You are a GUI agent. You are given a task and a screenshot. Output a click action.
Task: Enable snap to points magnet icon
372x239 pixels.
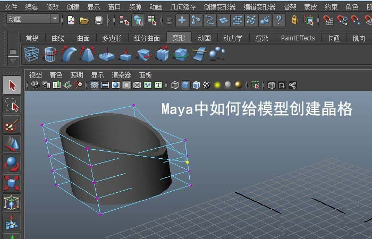tap(356, 20)
